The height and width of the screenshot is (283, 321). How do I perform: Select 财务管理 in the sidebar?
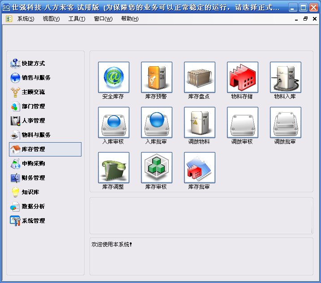(x=33, y=178)
